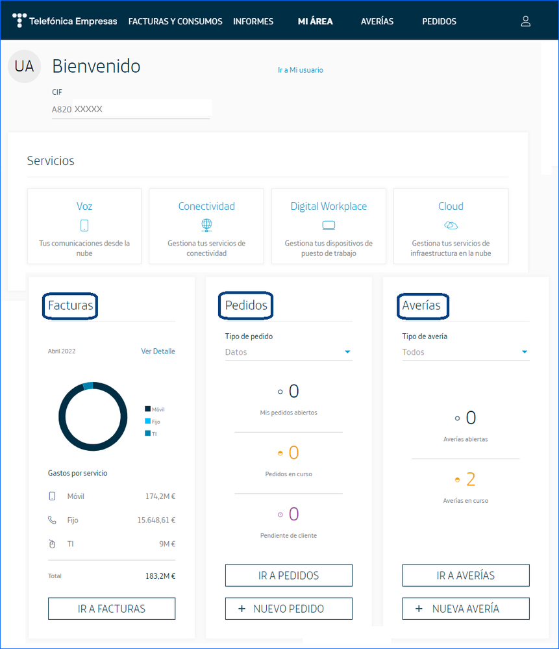Click the Voz phone icon
Viewport: 559px width, 649px height.
84,225
